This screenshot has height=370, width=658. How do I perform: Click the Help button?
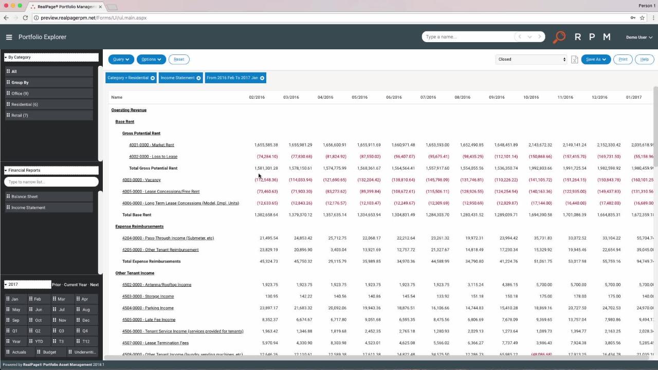(x=645, y=59)
